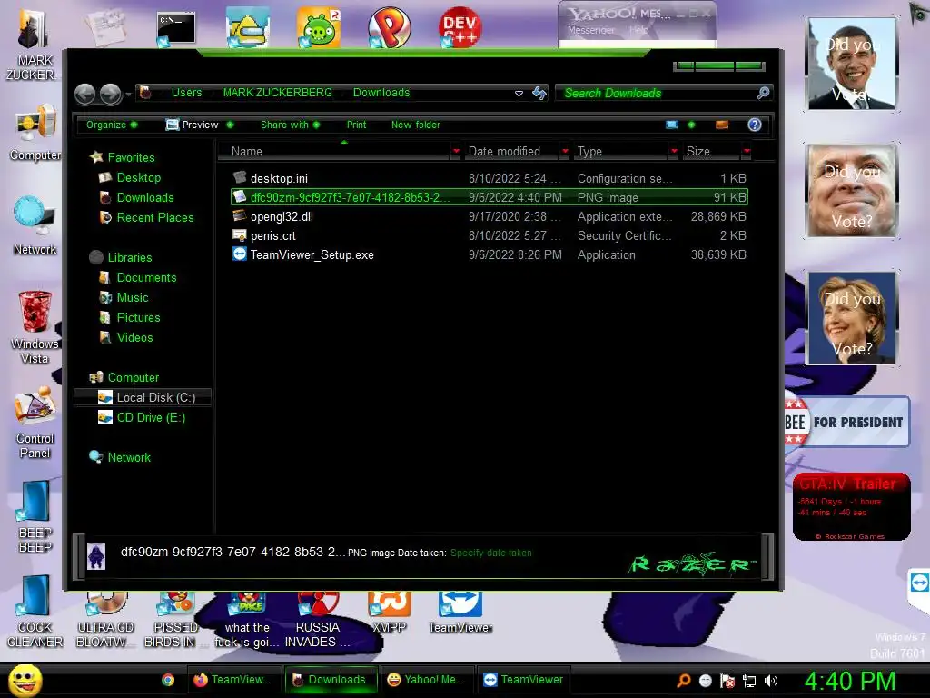Viewport: 930px width, 698px height.
Task: Expand the view options dropdown
Action: 691,125
